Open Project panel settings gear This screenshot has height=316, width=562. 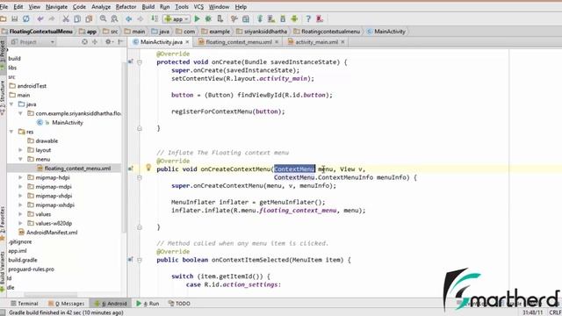[x=108, y=42]
